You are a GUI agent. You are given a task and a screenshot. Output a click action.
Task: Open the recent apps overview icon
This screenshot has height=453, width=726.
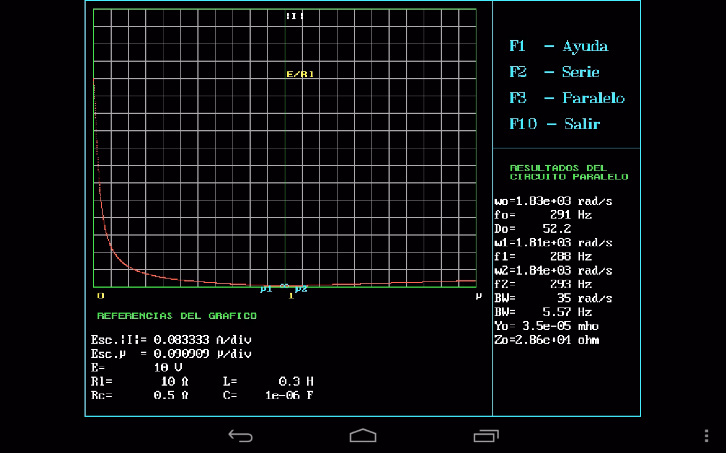(x=486, y=435)
